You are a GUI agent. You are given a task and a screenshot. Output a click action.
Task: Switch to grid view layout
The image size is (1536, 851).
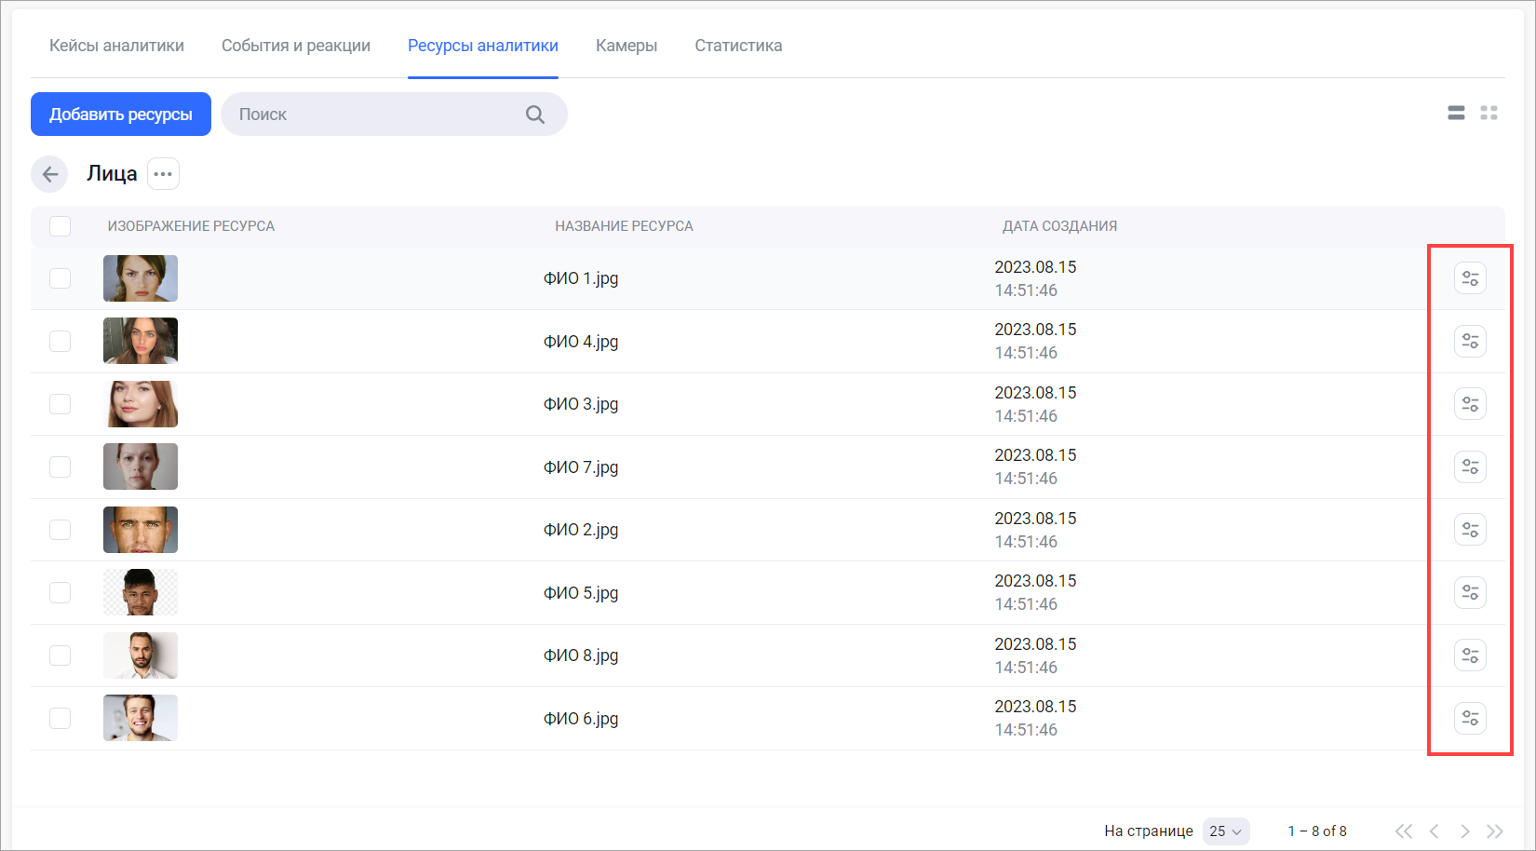pyautogui.click(x=1489, y=113)
